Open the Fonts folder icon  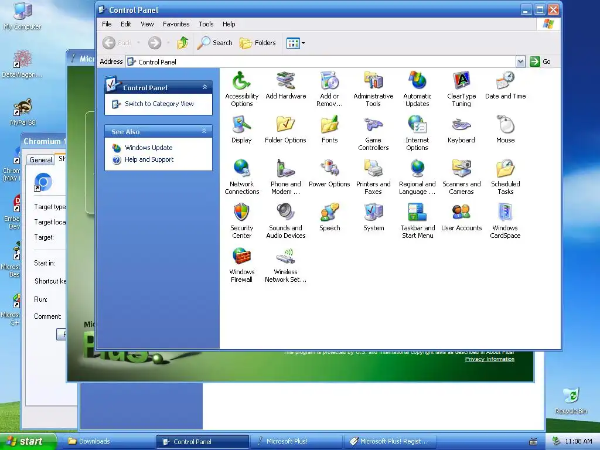(x=329, y=129)
